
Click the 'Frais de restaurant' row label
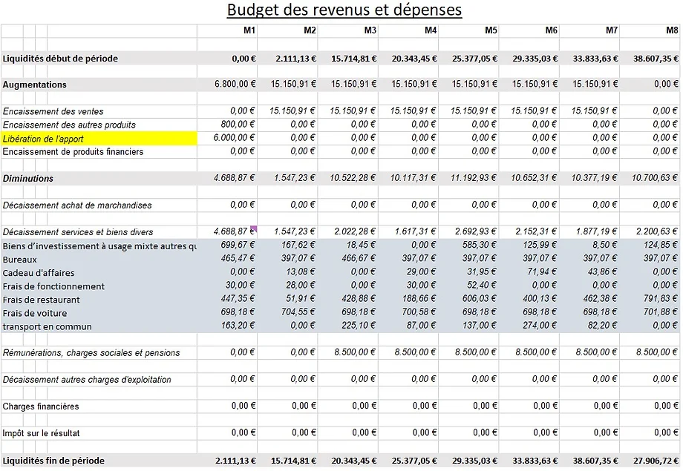(x=42, y=300)
